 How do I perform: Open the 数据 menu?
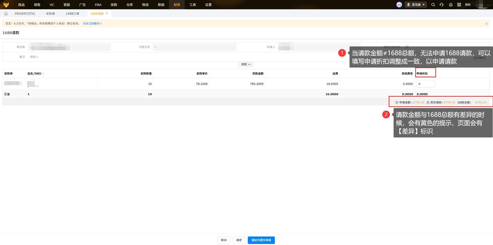(x=161, y=5)
